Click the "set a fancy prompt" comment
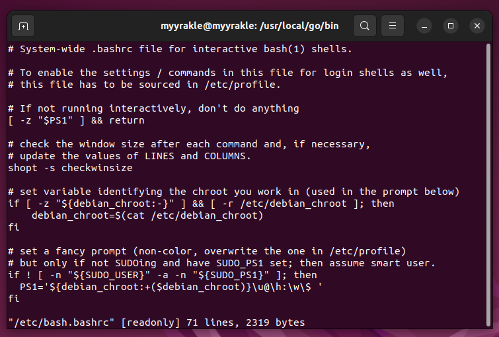Viewport: 499px width, 337px height. click(206, 251)
